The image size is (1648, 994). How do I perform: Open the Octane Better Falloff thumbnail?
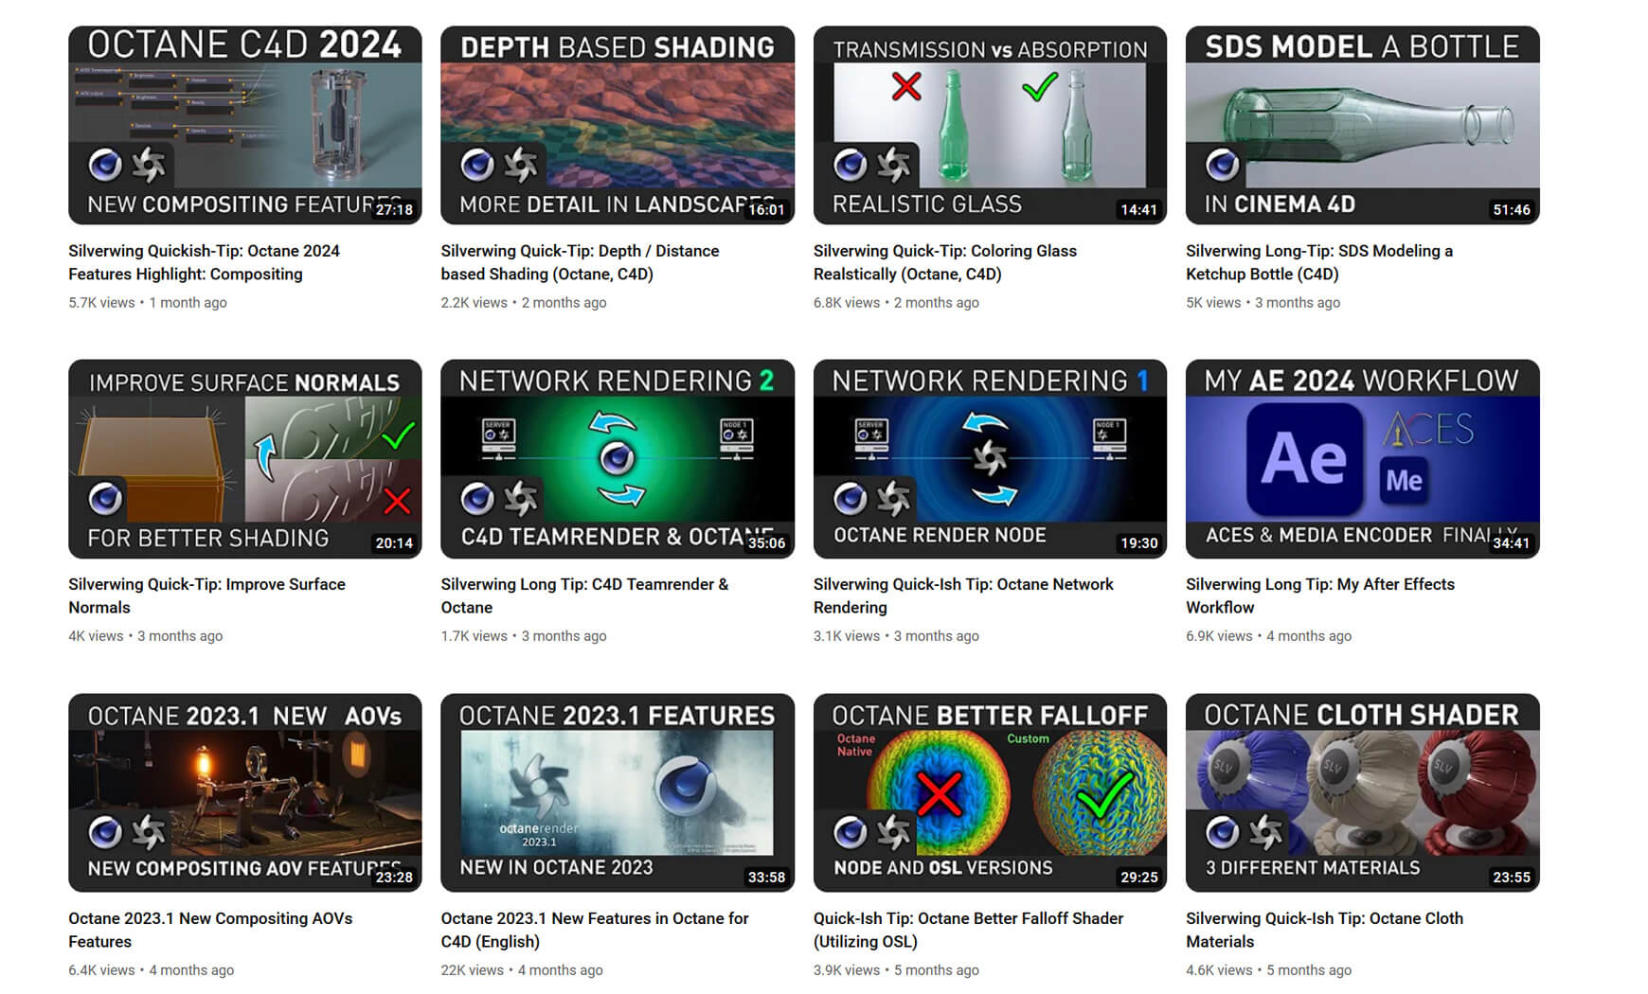(x=990, y=793)
